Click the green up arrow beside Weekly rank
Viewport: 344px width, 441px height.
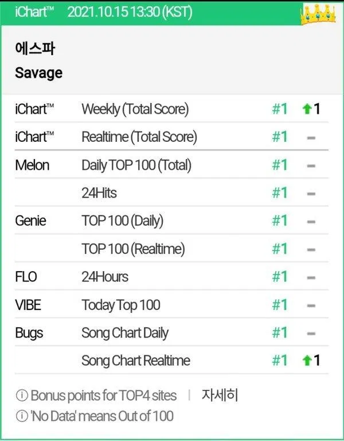pos(306,109)
